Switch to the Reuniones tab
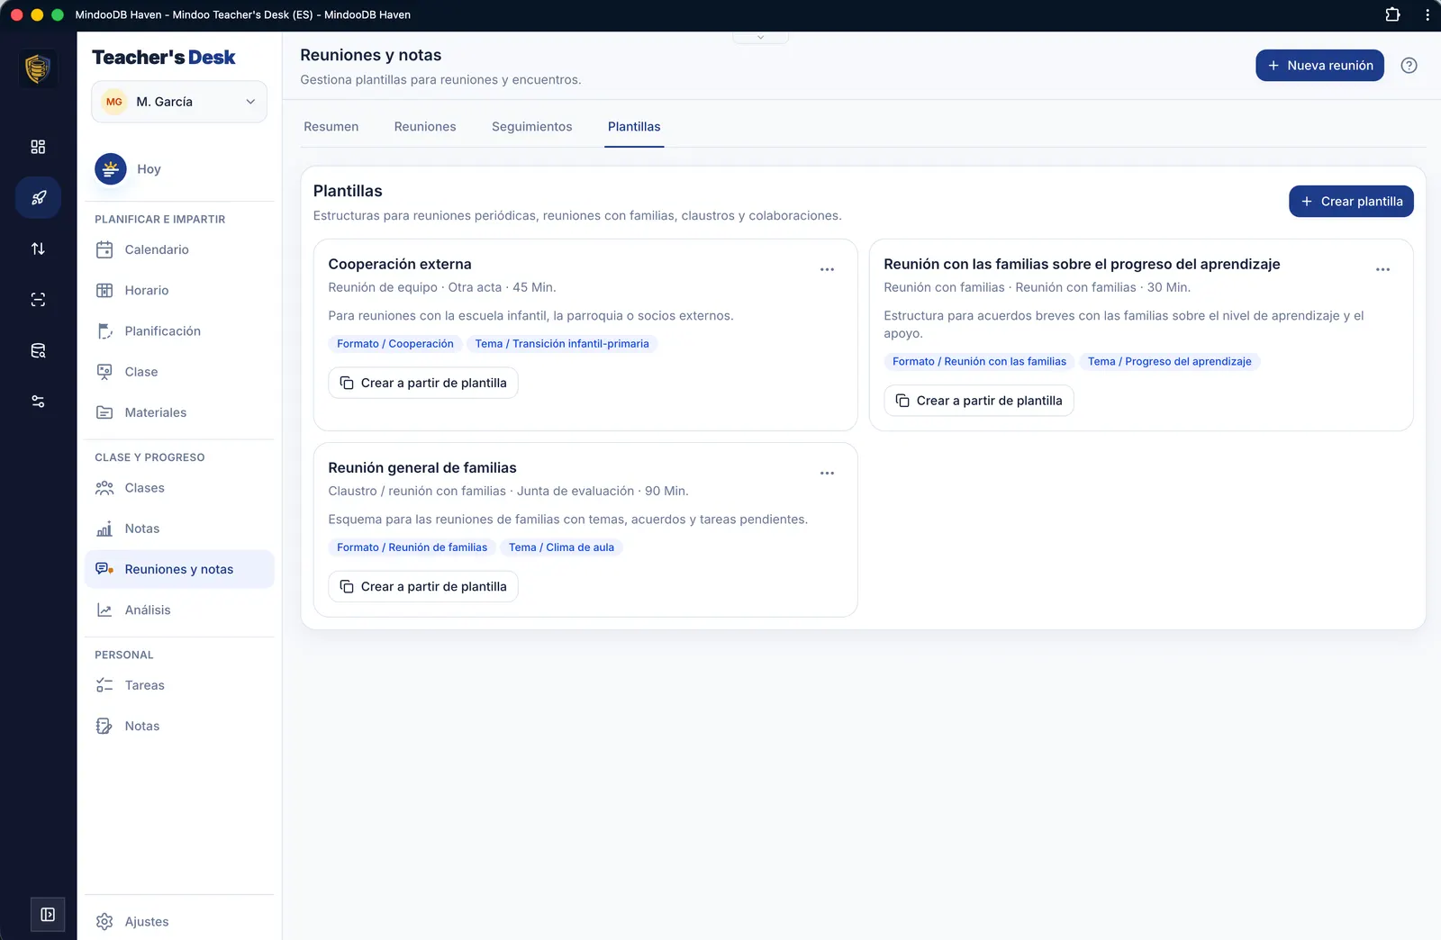The width and height of the screenshot is (1441, 940). coord(425,127)
